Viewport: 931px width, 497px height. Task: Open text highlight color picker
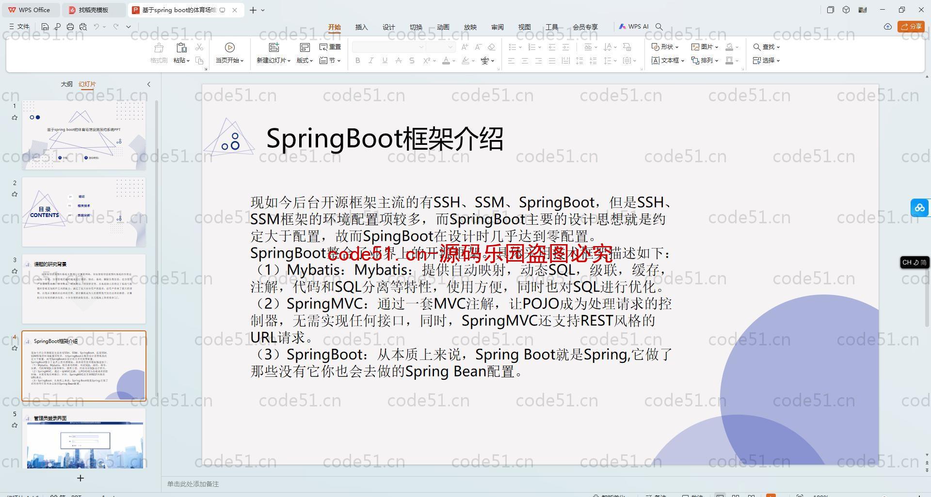coord(473,61)
